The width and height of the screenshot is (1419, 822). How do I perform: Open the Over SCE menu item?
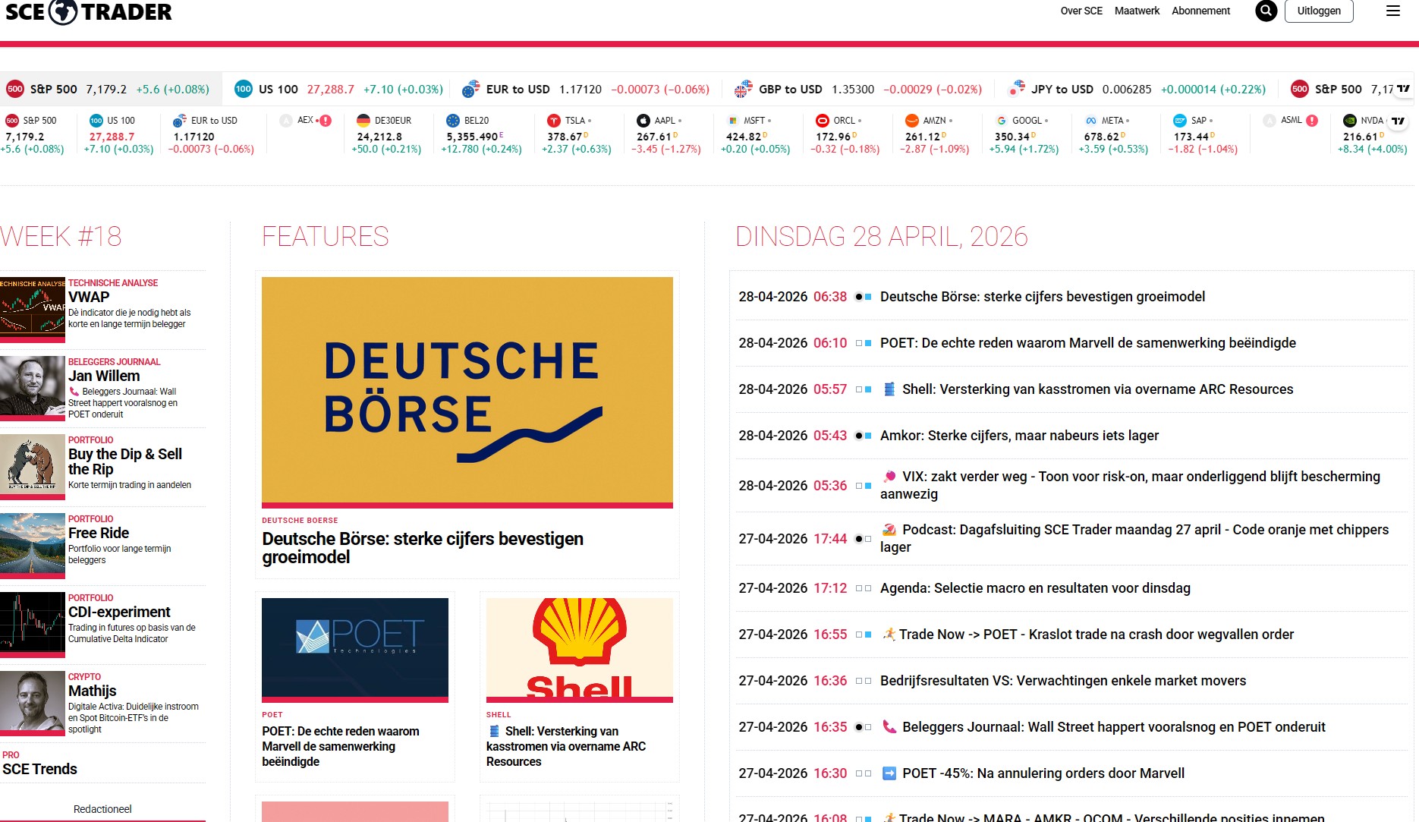pyautogui.click(x=1081, y=11)
